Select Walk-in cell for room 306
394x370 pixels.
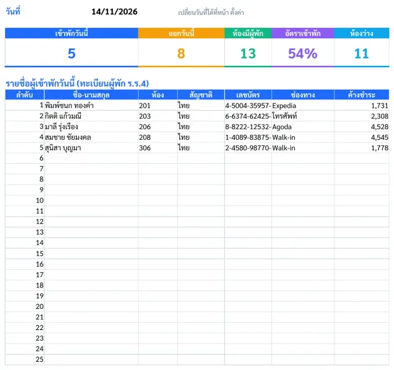click(303, 148)
